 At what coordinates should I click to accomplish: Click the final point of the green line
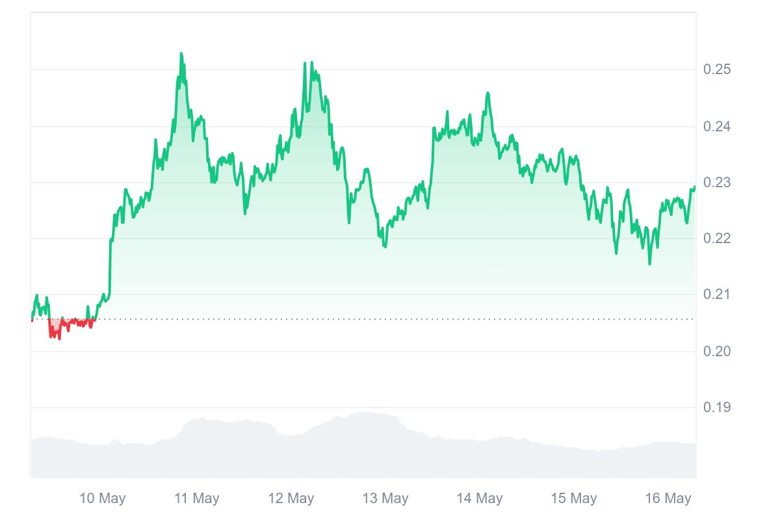(x=694, y=187)
